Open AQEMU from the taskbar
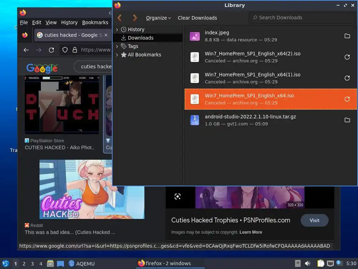Image resolution: width=358 pixels, height=269 pixels. pyautogui.click(x=81, y=263)
